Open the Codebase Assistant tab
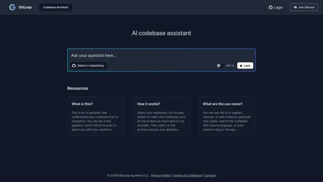 point(56,7)
